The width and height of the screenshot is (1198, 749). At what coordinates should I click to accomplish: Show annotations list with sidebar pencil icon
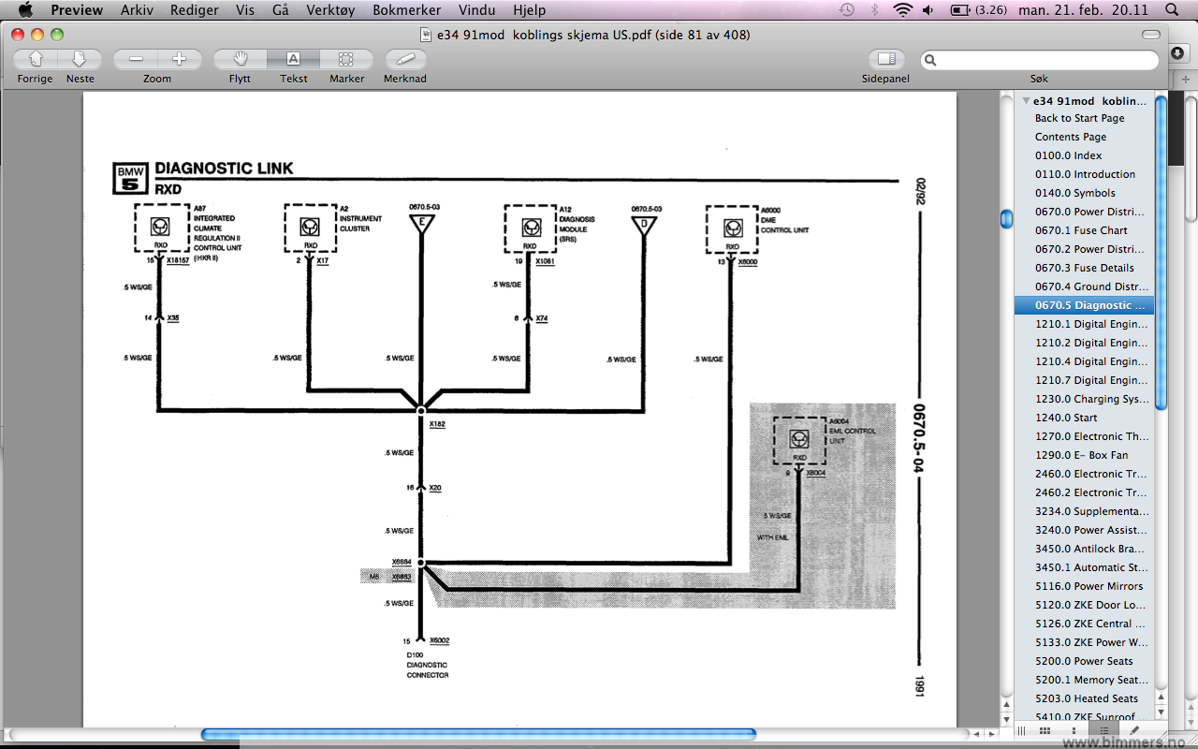click(x=1134, y=730)
